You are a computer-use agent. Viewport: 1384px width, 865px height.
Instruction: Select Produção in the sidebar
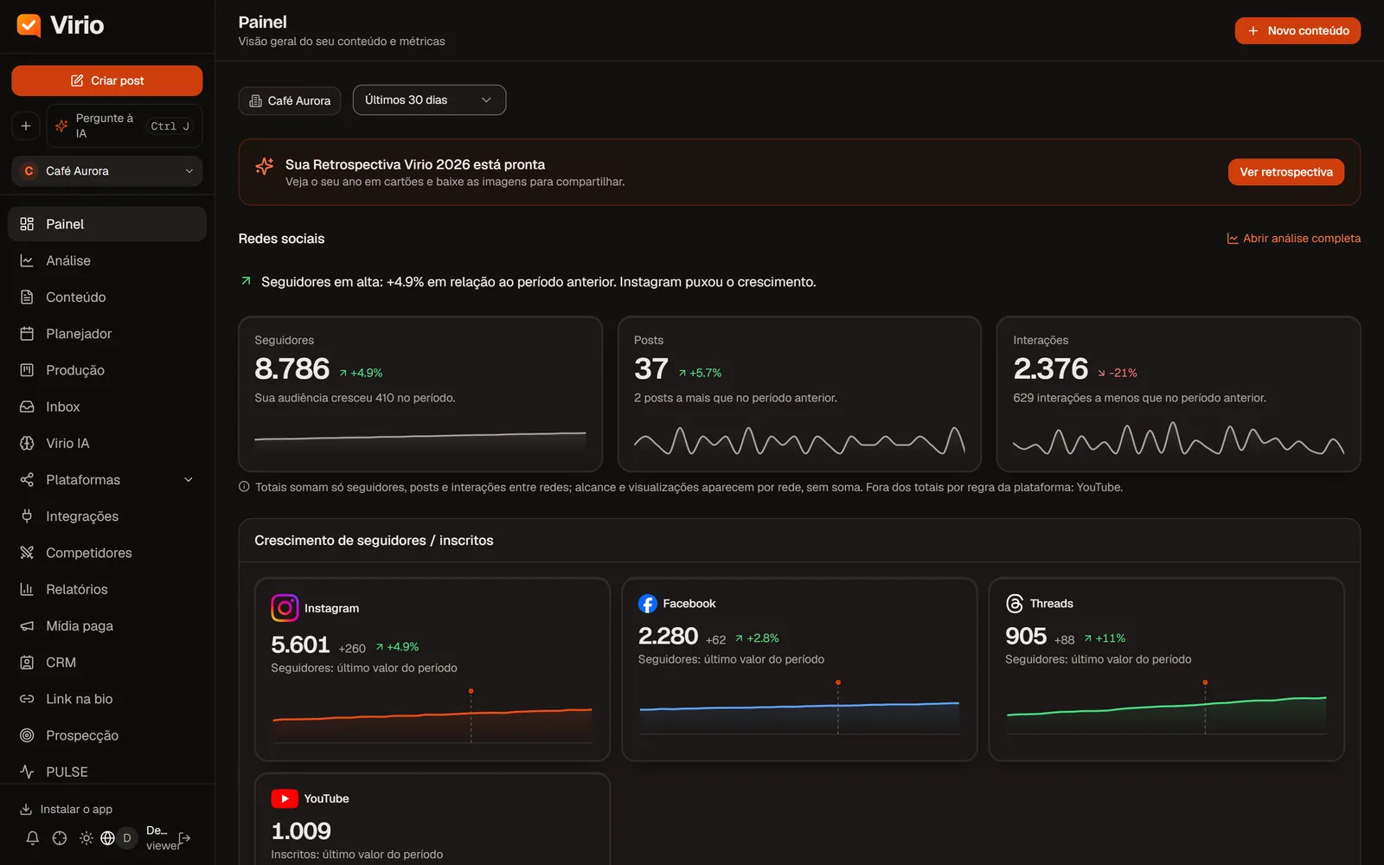pyautogui.click(x=107, y=370)
